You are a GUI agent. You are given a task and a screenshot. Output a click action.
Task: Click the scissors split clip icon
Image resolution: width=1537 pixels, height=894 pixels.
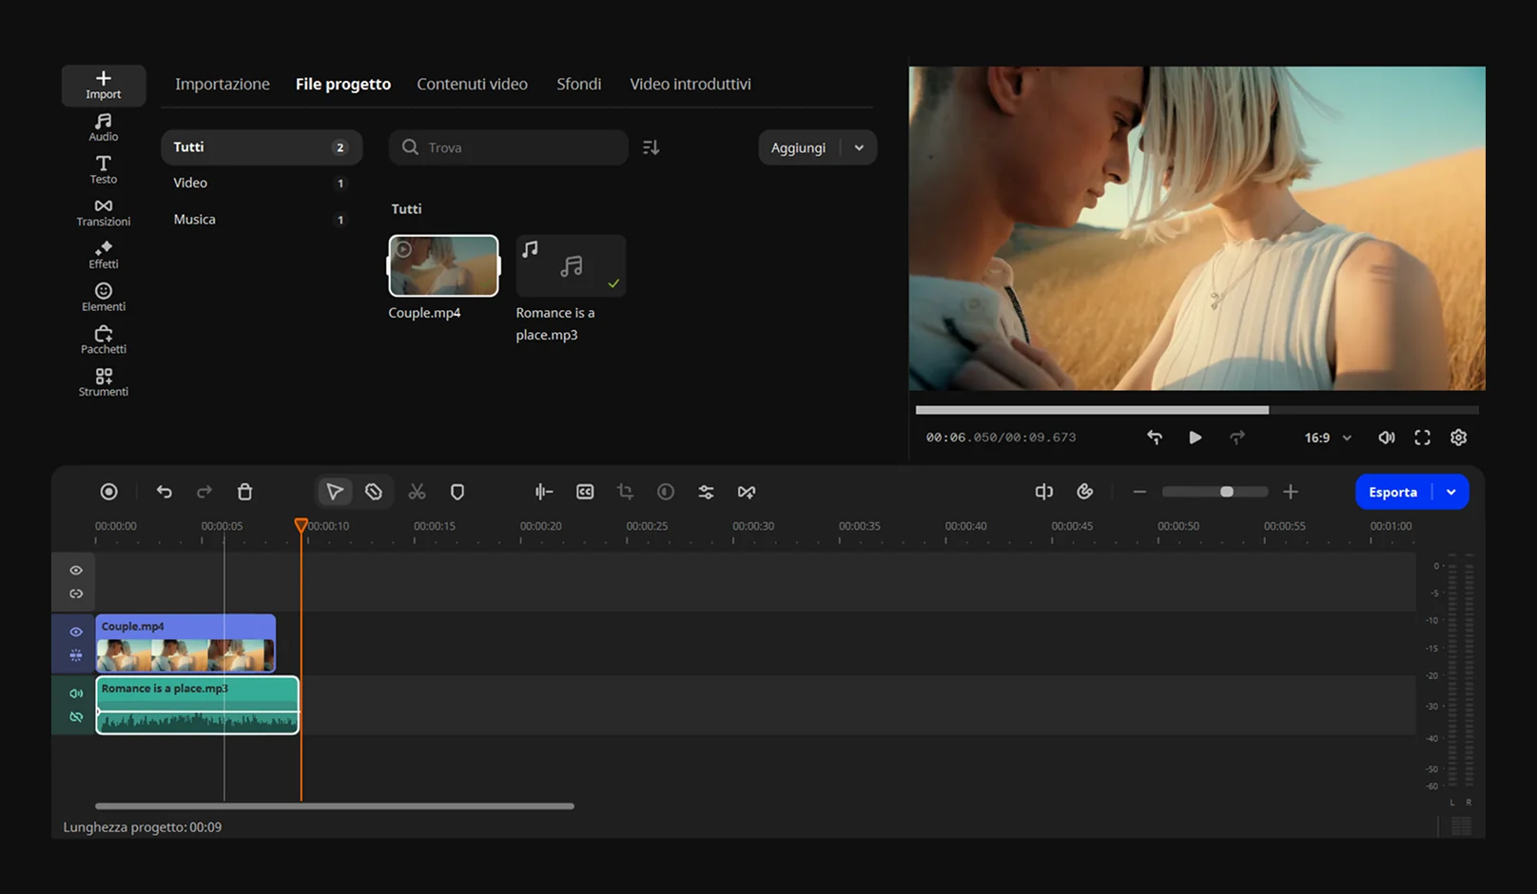[x=417, y=492]
